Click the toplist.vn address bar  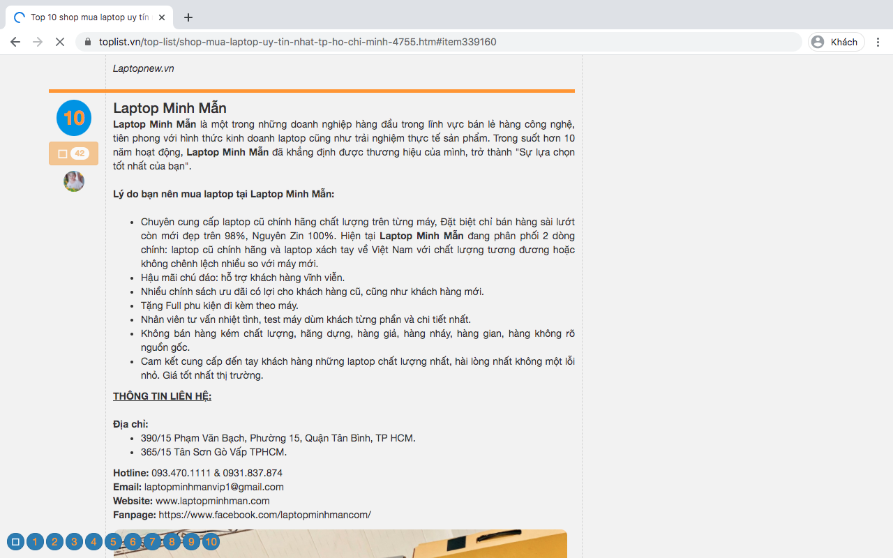pyautogui.click(x=440, y=42)
